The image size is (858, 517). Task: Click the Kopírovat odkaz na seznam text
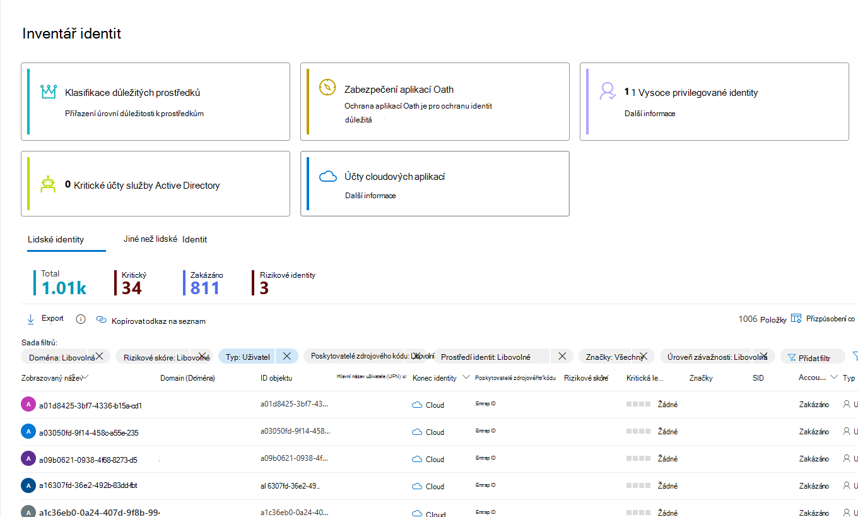tap(158, 321)
